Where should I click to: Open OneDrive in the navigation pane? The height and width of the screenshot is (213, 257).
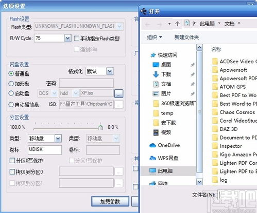pos(165,145)
